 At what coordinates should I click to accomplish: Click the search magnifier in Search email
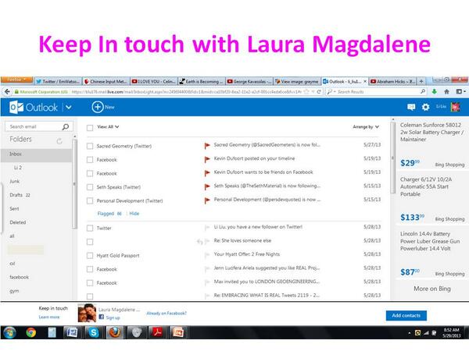click(65, 126)
